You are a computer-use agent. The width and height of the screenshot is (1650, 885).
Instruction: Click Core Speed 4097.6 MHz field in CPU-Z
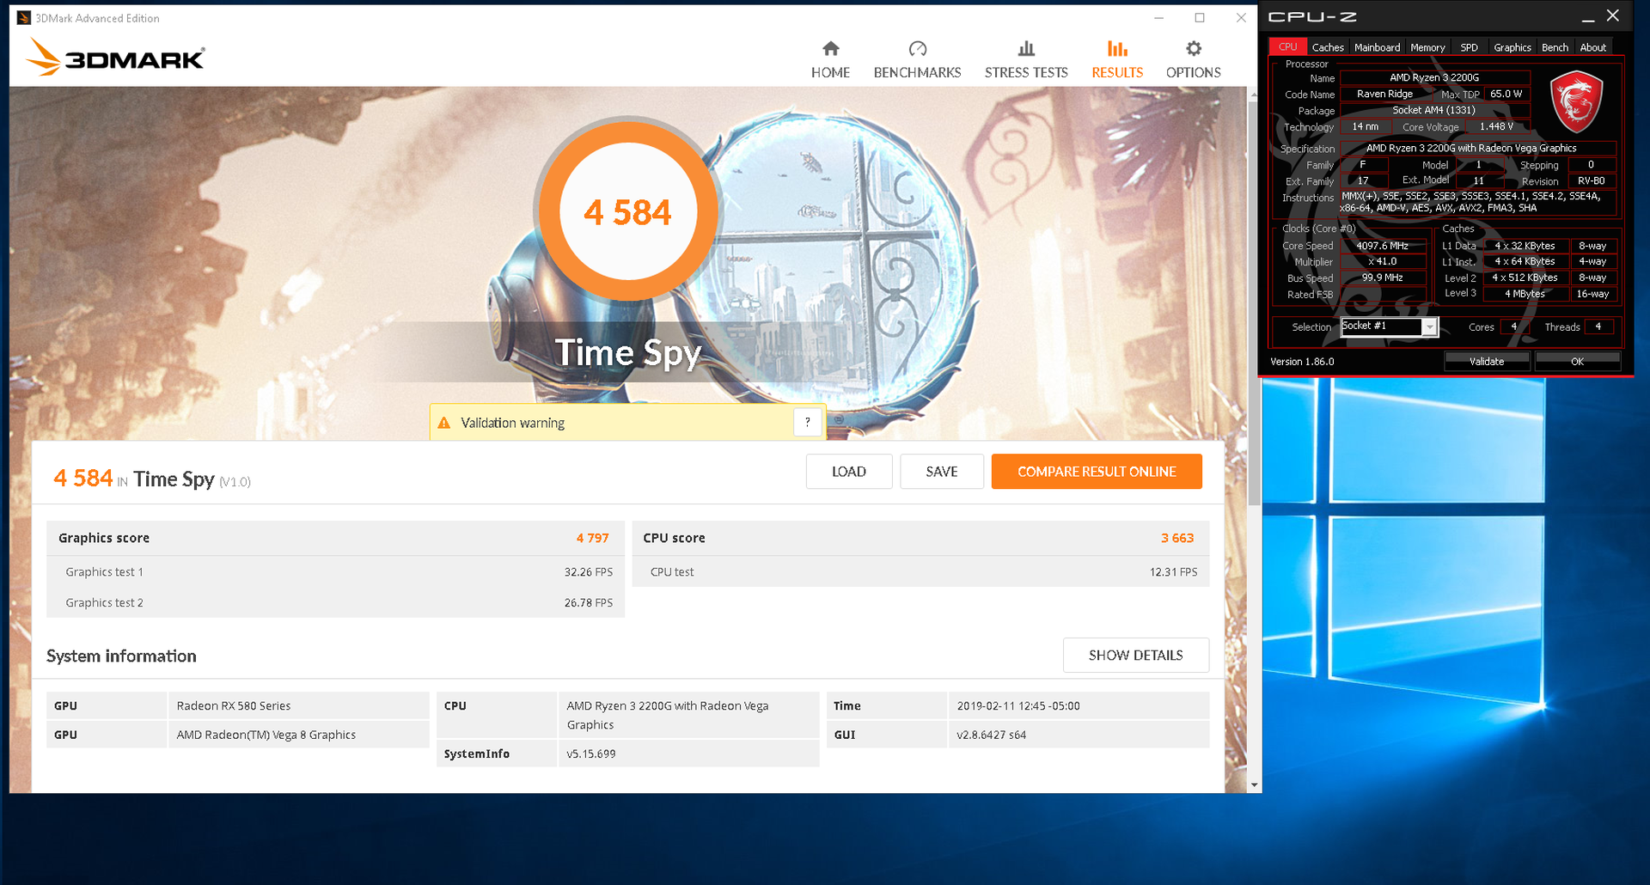click(x=1383, y=246)
